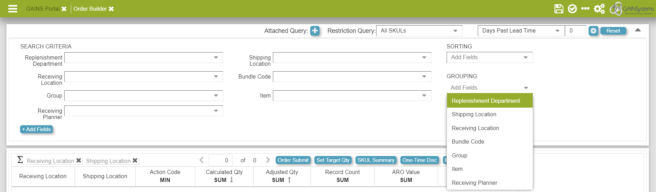
Task: Open the three-dots more options icon
Action: (585, 9)
